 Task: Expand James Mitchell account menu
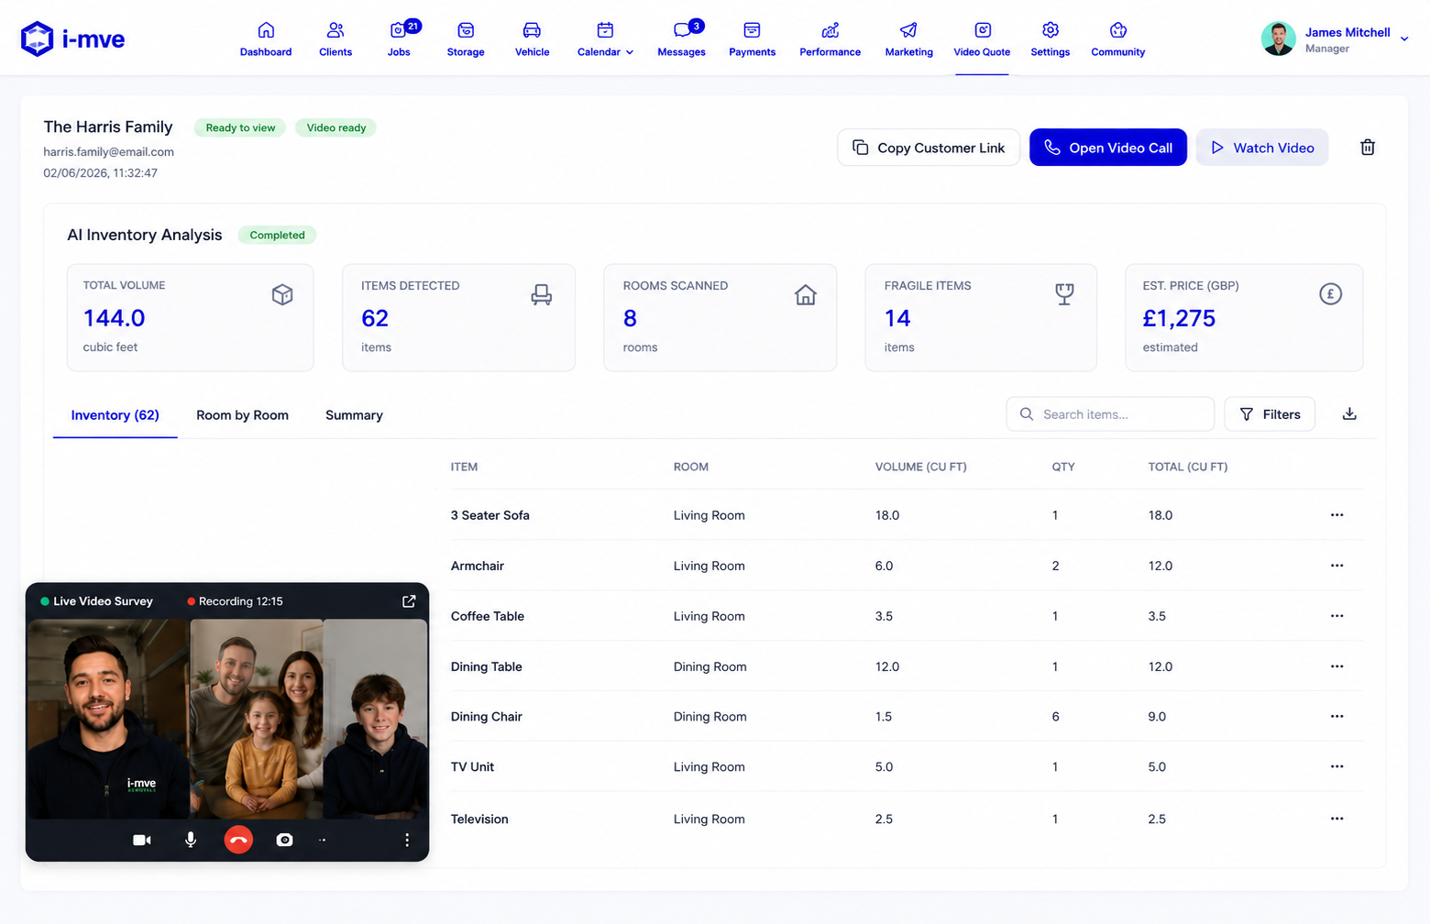[x=1403, y=38]
